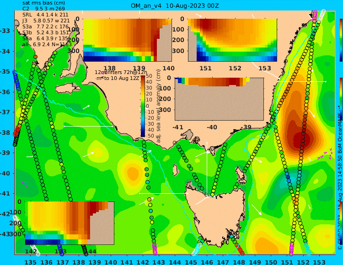
Task: Click Kangaroo Island on the map
Action: pos(68,89)
